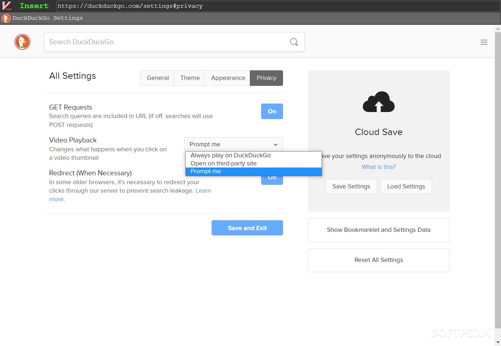Toggle GET Requests On switch
Image resolution: width=501 pixels, height=346 pixels.
[272, 111]
